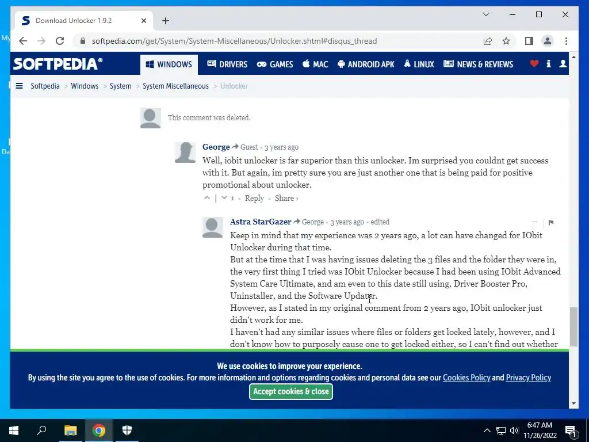Open the Windows Start menu
589x442 pixels.
(14, 430)
